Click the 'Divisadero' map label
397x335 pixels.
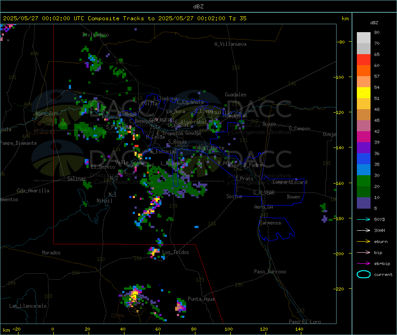[x=95, y=35]
